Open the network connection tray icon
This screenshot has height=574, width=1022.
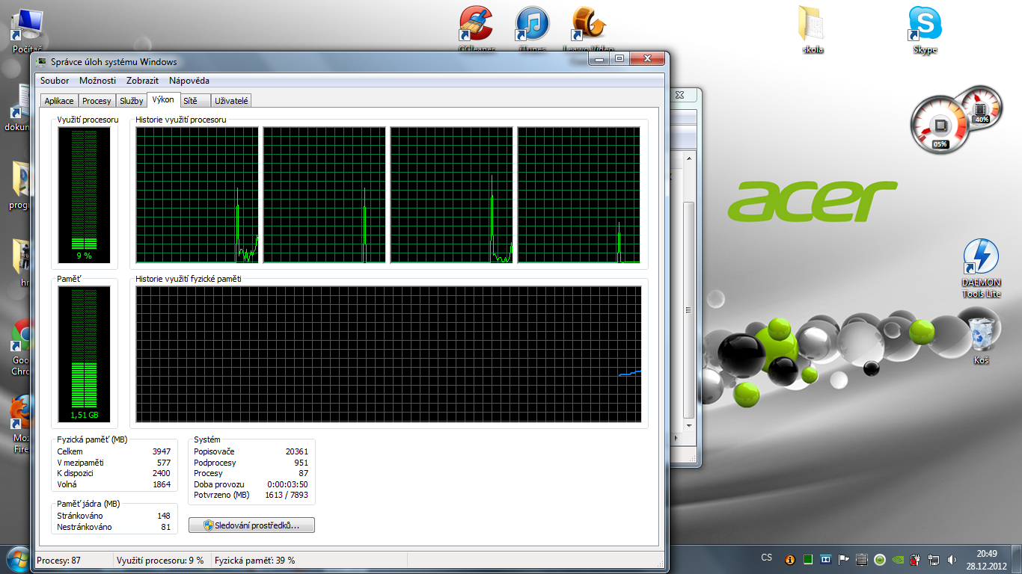tap(934, 559)
